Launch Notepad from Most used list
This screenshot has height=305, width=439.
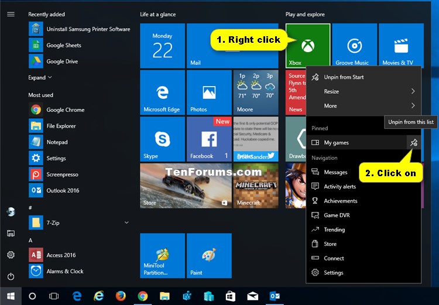80,142
